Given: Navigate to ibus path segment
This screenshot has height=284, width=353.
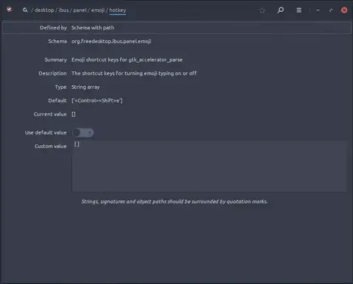Looking at the screenshot, I should click(63, 10).
